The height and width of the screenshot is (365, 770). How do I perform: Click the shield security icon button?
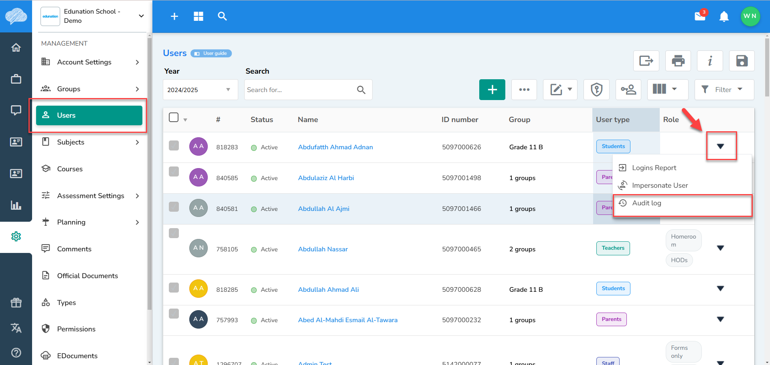coord(596,90)
